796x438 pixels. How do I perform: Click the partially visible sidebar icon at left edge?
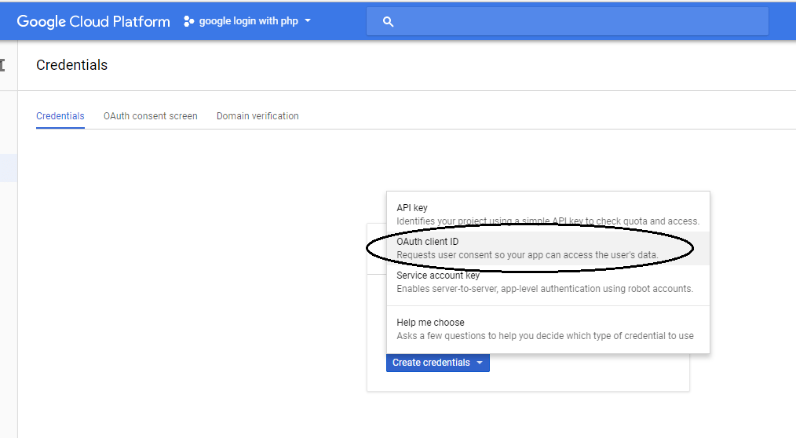tap(2, 65)
